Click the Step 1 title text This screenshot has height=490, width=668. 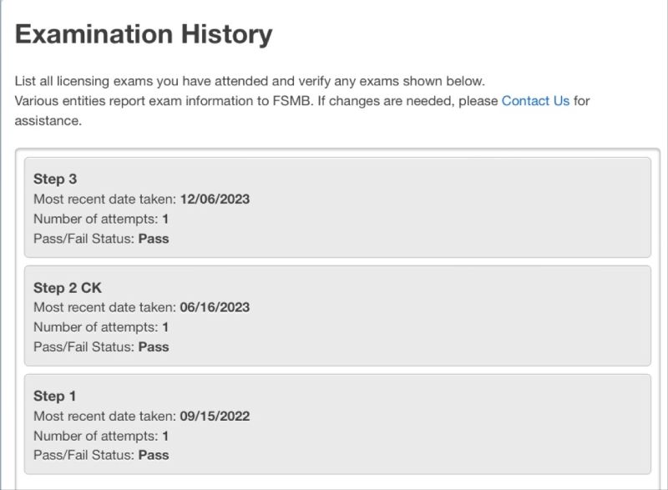pyautogui.click(x=54, y=397)
